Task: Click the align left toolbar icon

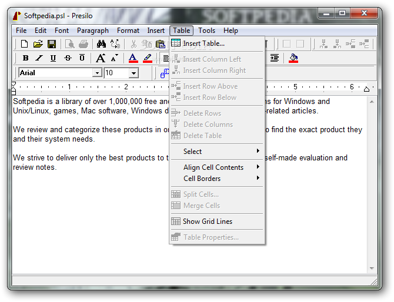Action: tap(165, 58)
